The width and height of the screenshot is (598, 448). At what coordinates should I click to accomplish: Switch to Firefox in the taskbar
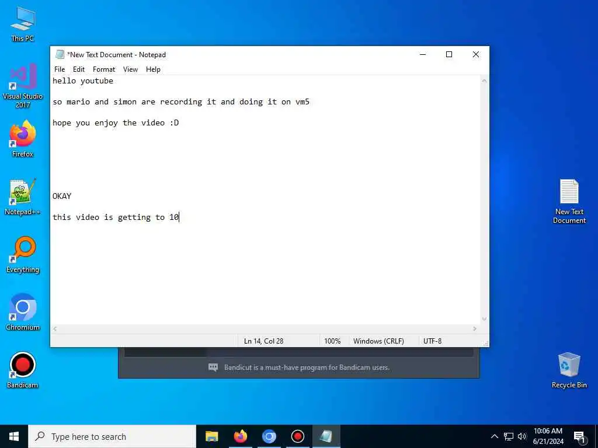(x=240, y=436)
